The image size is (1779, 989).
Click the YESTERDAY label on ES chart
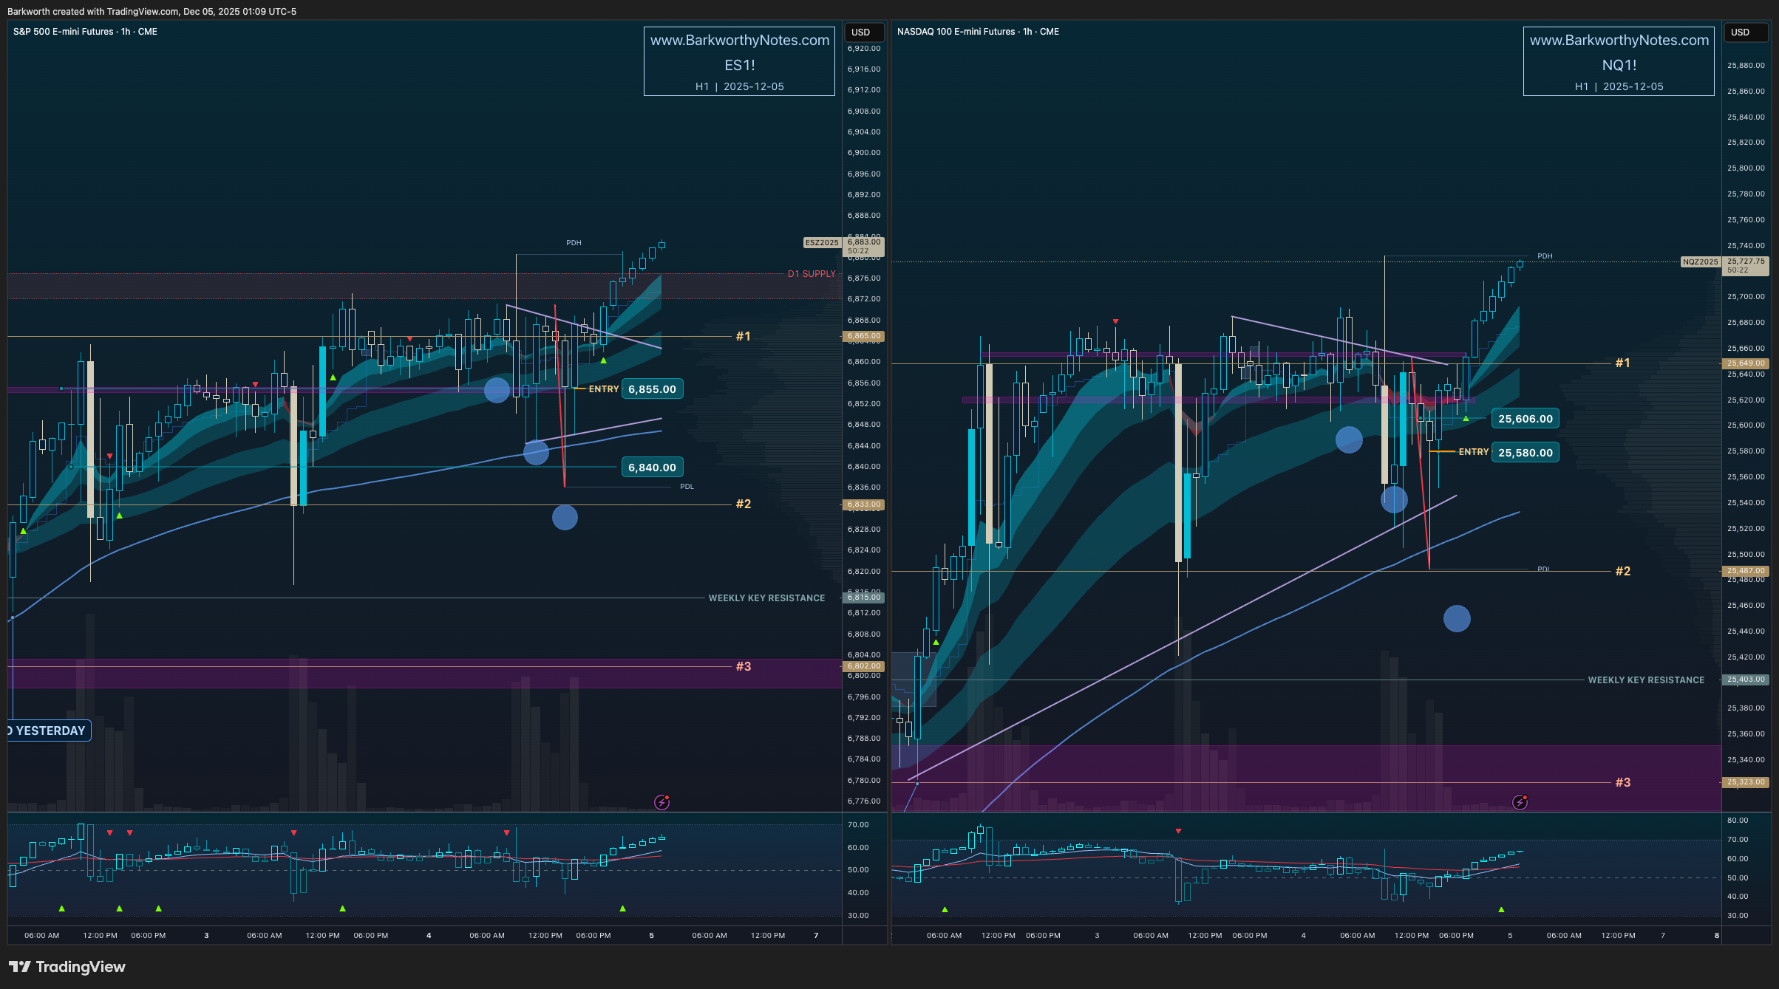(x=50, y=730)
